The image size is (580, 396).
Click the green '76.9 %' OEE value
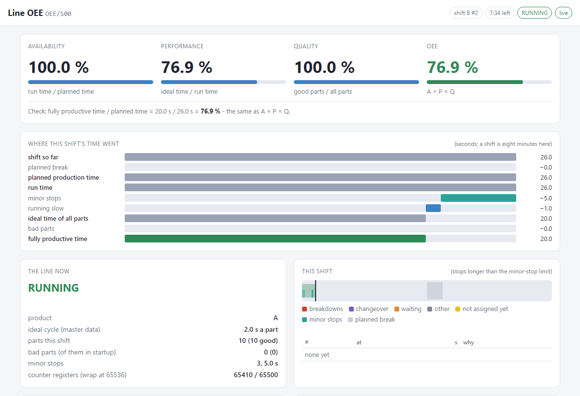click(452, 67)
